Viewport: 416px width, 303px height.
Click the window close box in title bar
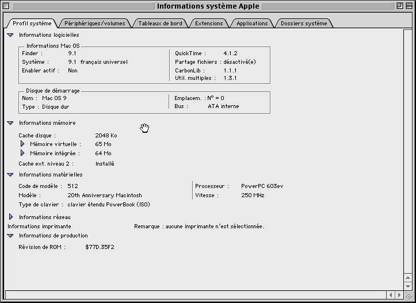(6, 6)
